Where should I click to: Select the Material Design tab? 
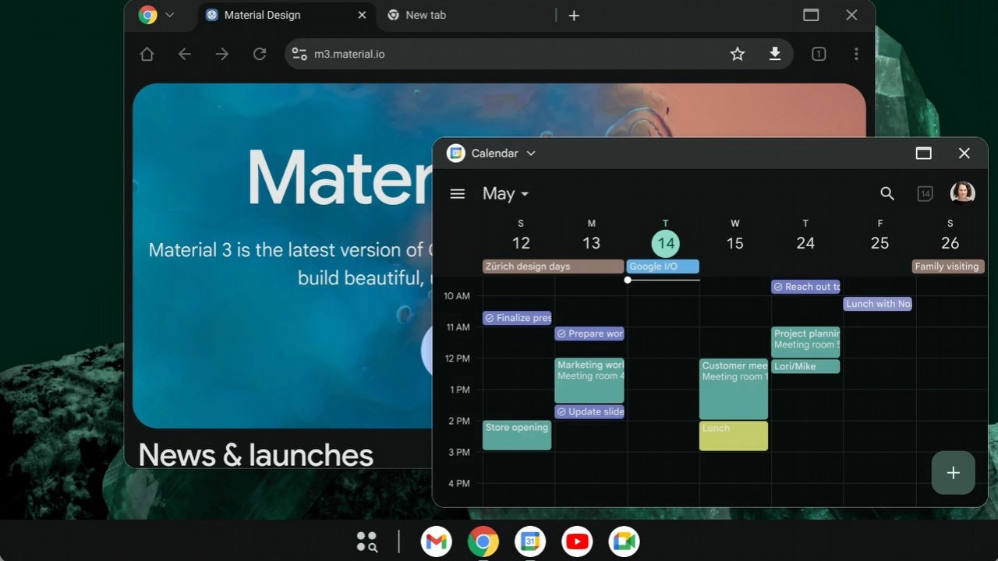click(x=262, y=15)
